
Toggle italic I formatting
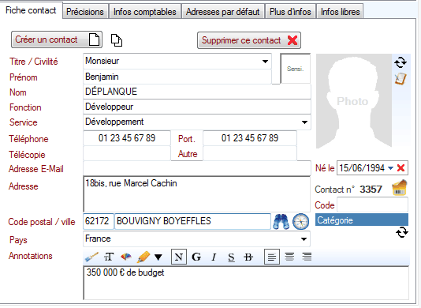click(214, 257)
